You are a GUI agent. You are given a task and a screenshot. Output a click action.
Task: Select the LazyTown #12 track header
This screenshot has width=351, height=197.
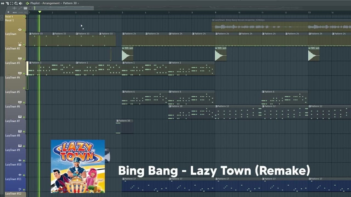pos(16,194)
